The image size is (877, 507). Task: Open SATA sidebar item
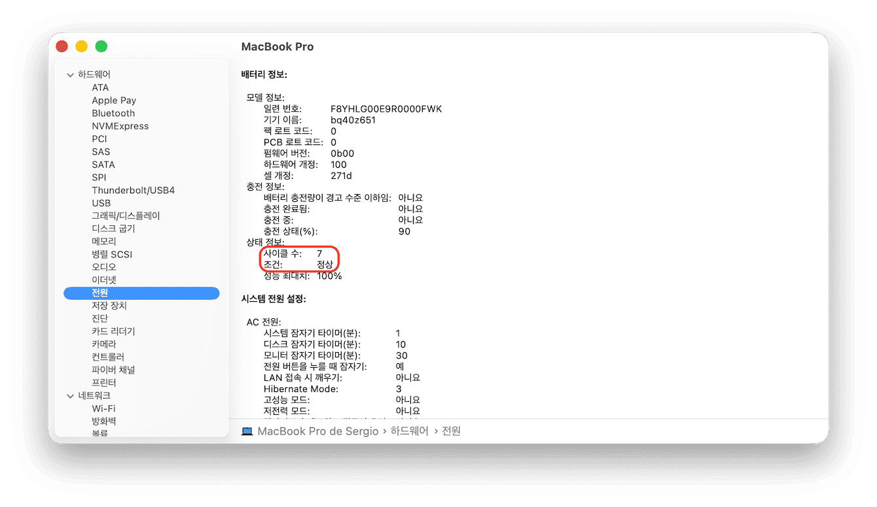click(103, 165)
